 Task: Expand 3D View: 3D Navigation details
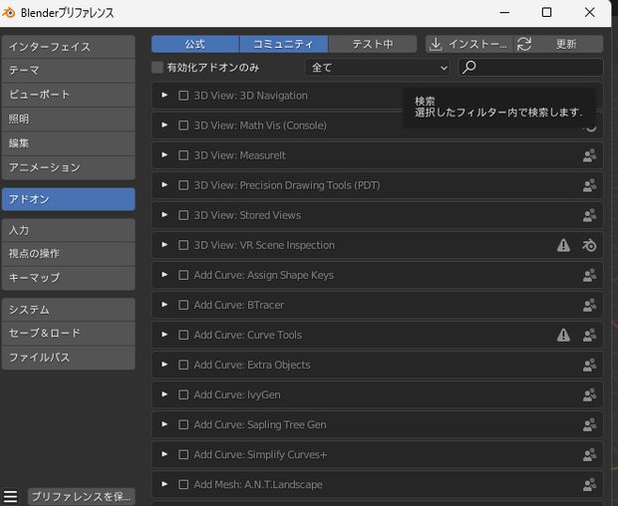(x=164, y=96)
